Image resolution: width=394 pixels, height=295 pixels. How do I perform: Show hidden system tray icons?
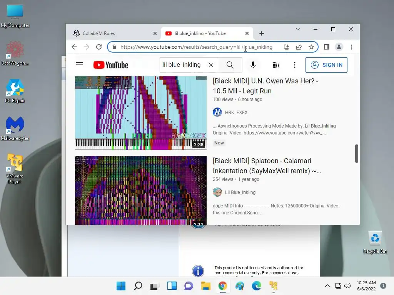[x=327, y=286]
